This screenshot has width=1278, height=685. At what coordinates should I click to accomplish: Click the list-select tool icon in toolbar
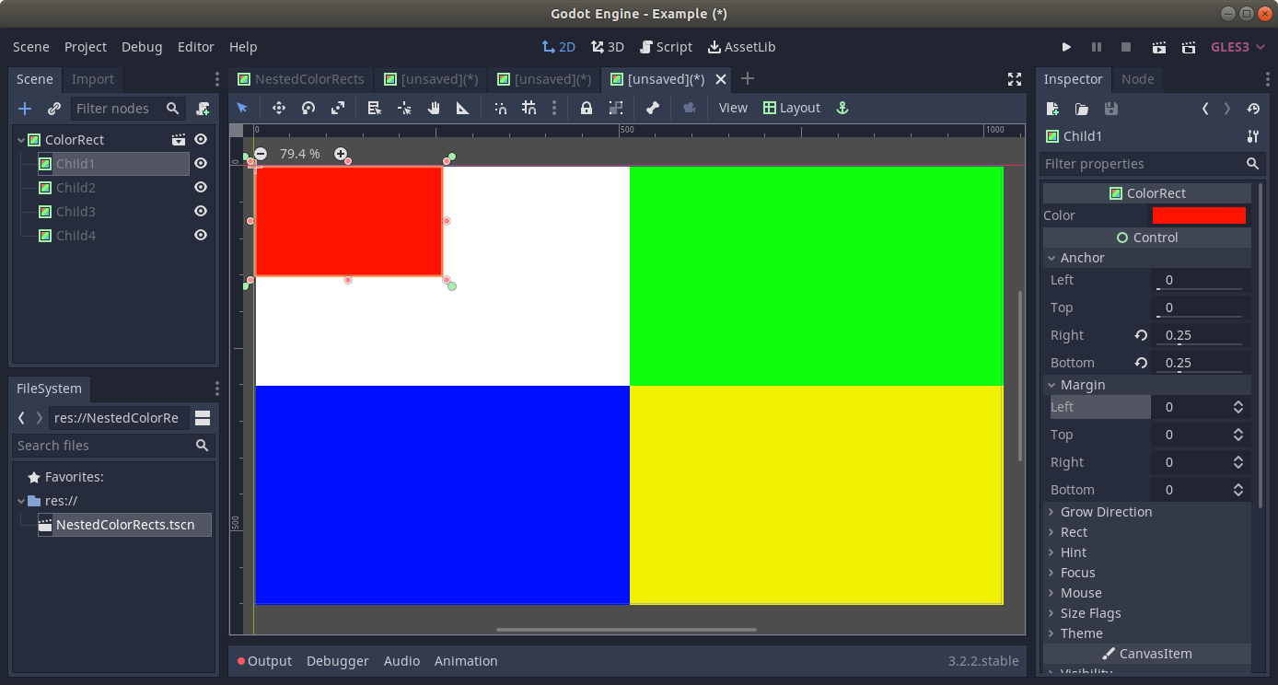pyautogui.click(x=375, y=108)
